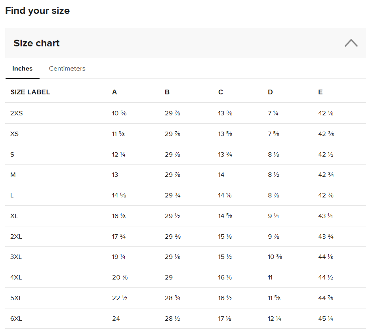Click the column E header
This screenshot has height=335, width=372.
(320, 92)
